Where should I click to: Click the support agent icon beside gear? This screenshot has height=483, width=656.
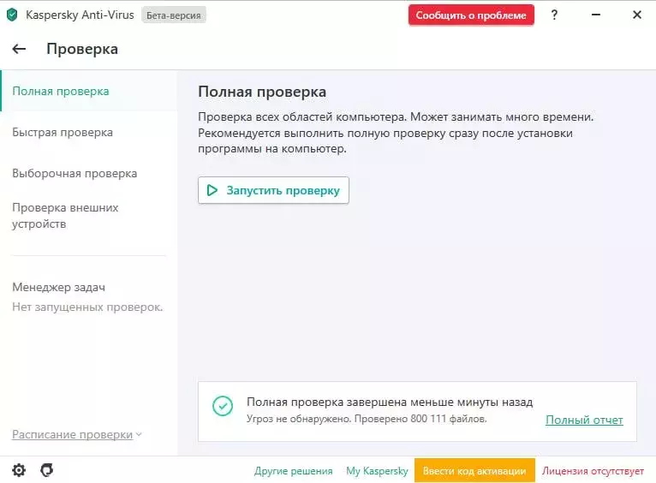coord(47,470)
